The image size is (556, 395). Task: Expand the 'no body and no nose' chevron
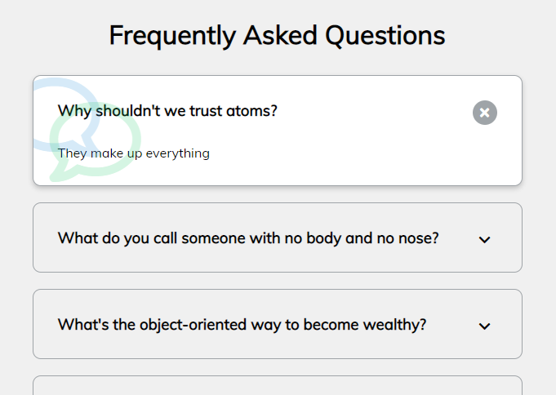[x=484, y=239]
